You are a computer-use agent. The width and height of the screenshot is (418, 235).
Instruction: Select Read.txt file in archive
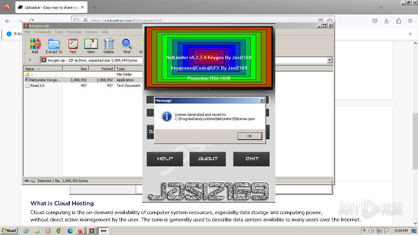(x=83, y=86)
